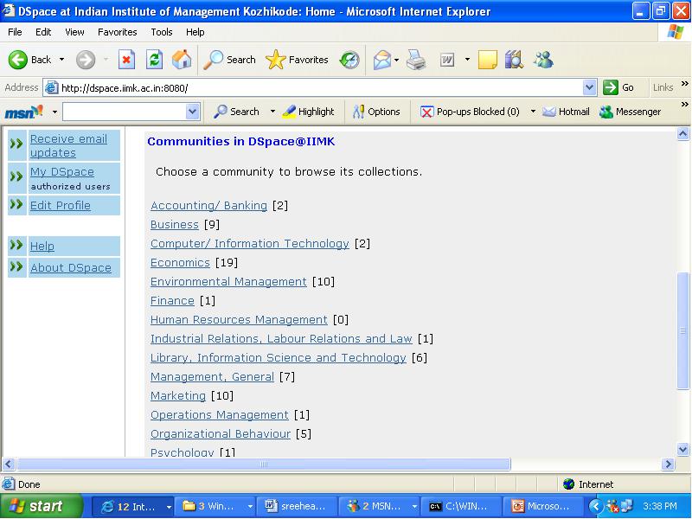Click the Forward navigation arrow icon
Viewport: 692px width, 519px height.
click(85, 60)
